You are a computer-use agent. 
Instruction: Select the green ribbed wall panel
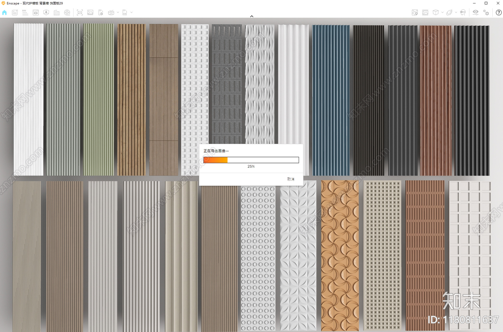98,100
